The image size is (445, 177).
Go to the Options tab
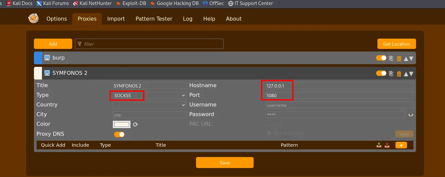coord(57,19)
